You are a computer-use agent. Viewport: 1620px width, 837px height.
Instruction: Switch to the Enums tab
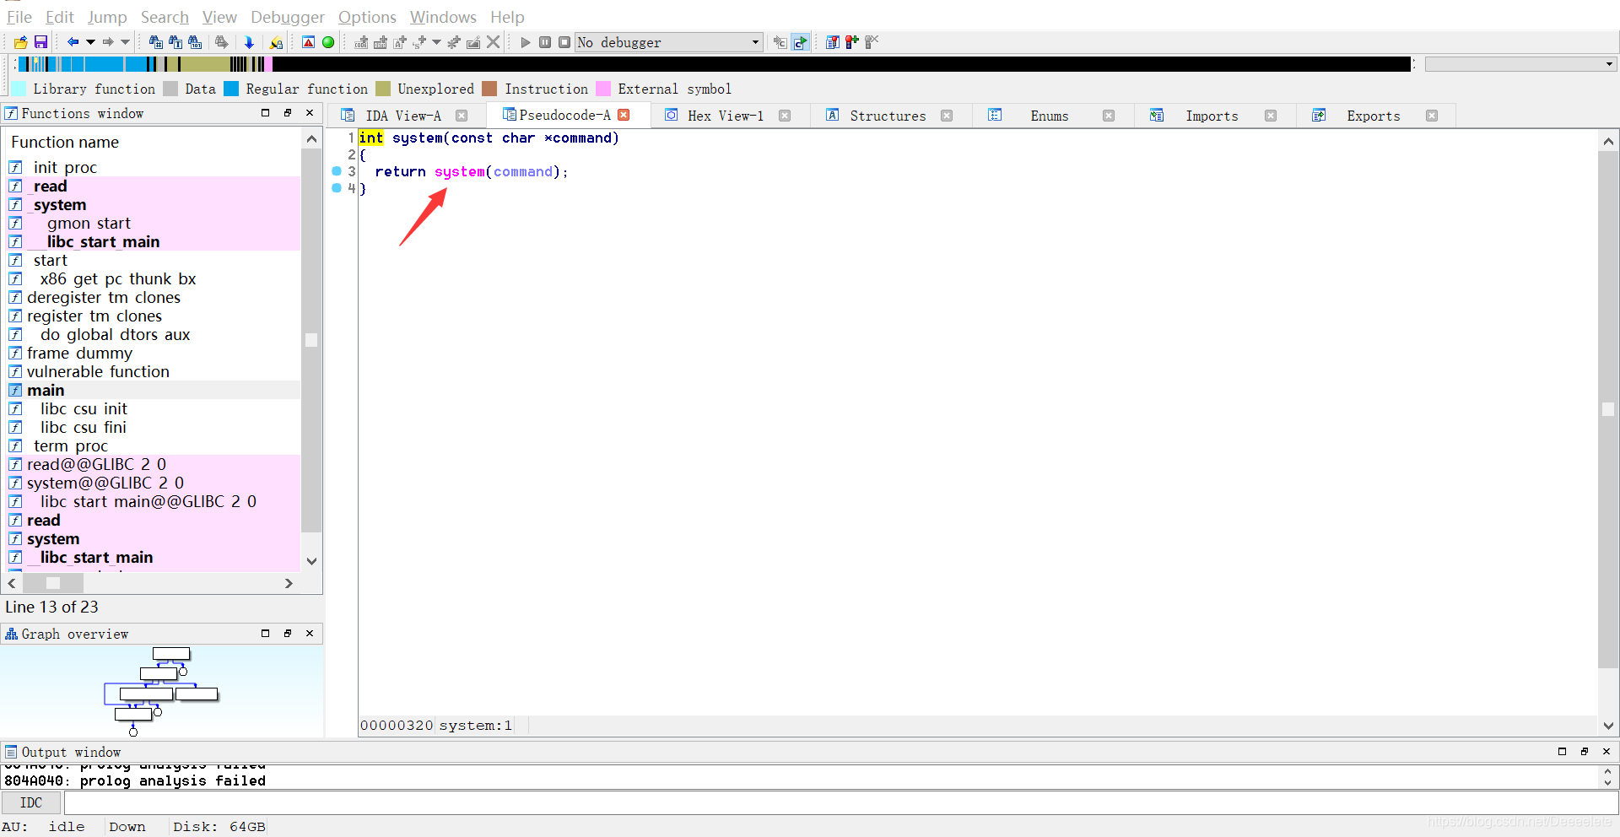pyautogui.click(x=1049, y=116)
